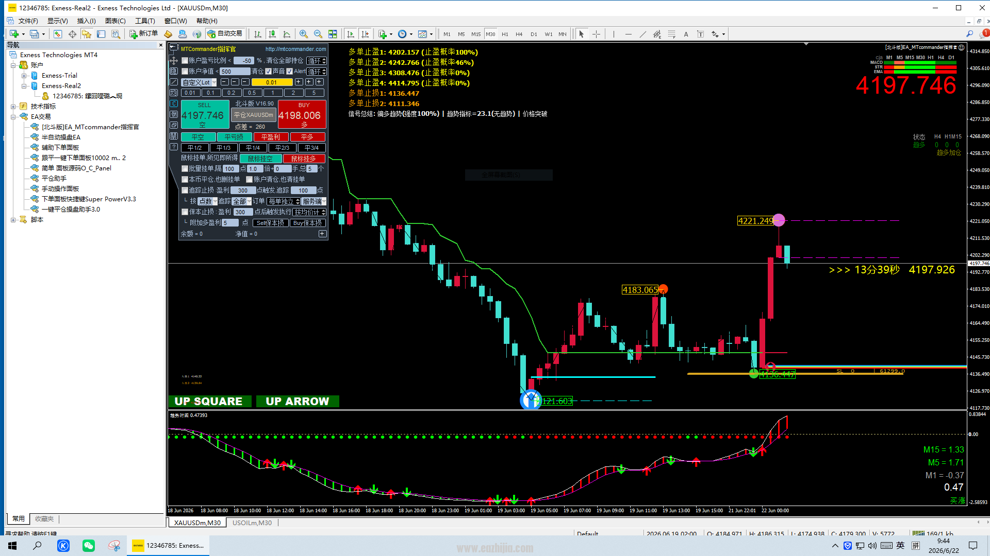
Task: Select the vertical line drawing tool
Action: tap(614, 34)
